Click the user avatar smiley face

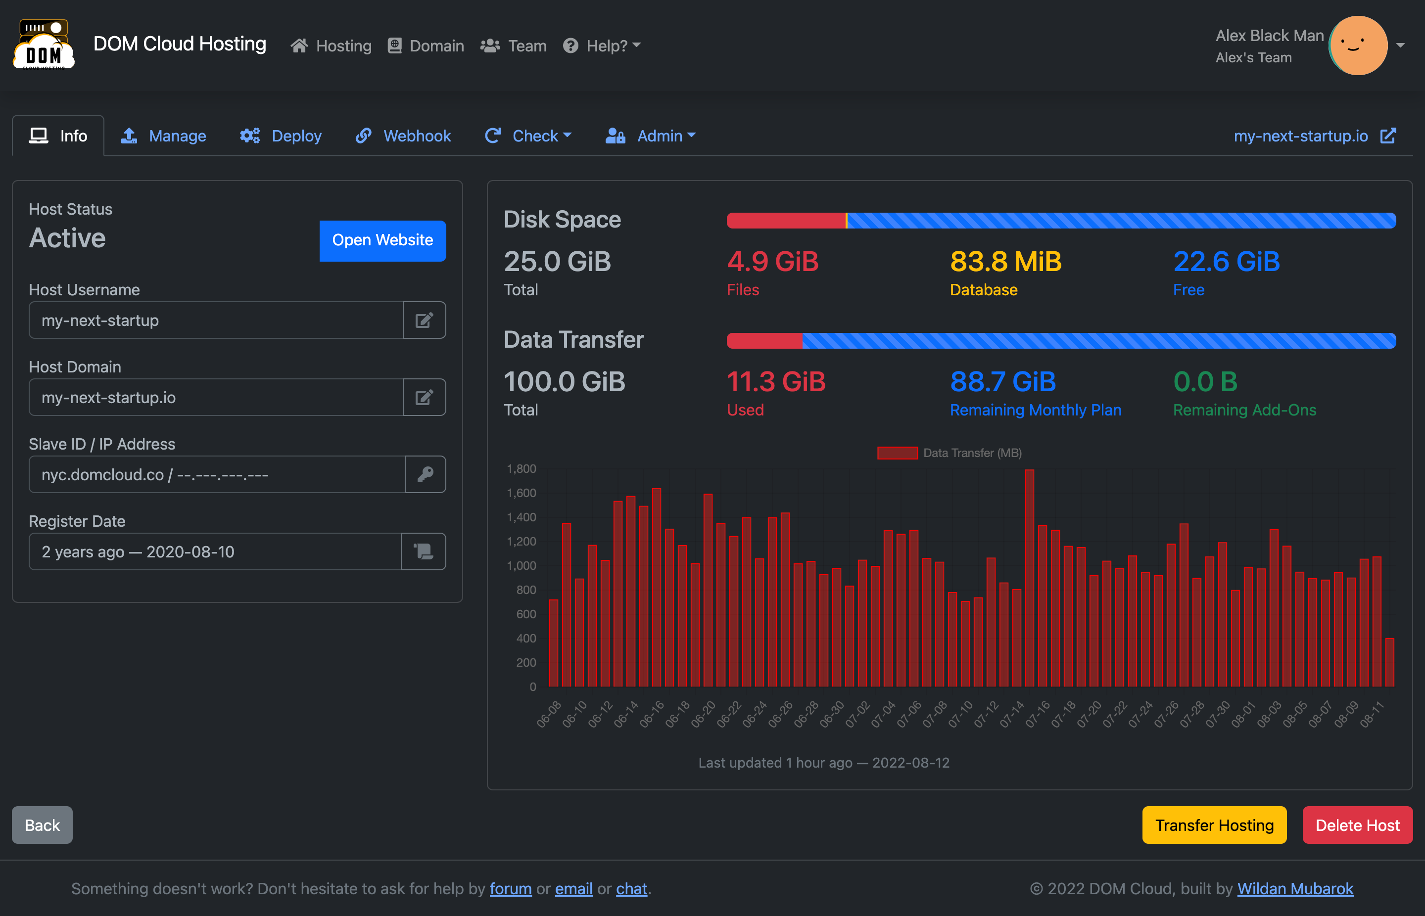point(1358,46)
